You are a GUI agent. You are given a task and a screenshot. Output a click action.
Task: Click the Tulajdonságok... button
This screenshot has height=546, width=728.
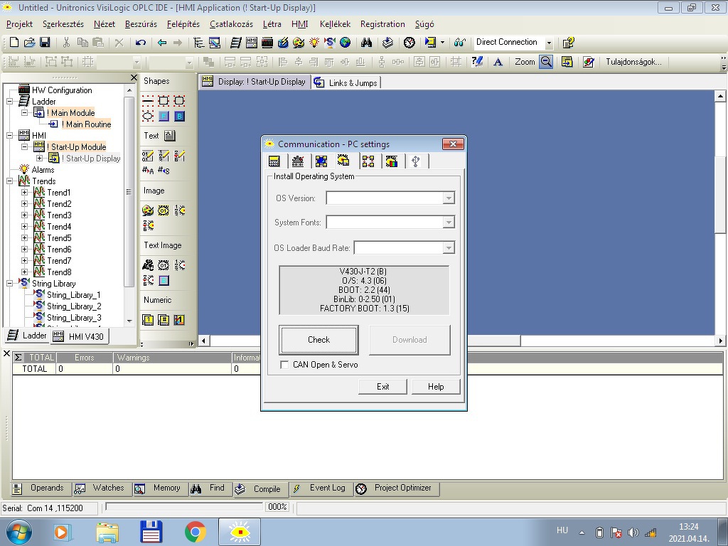pyautogui.click(x=633, y=62)
